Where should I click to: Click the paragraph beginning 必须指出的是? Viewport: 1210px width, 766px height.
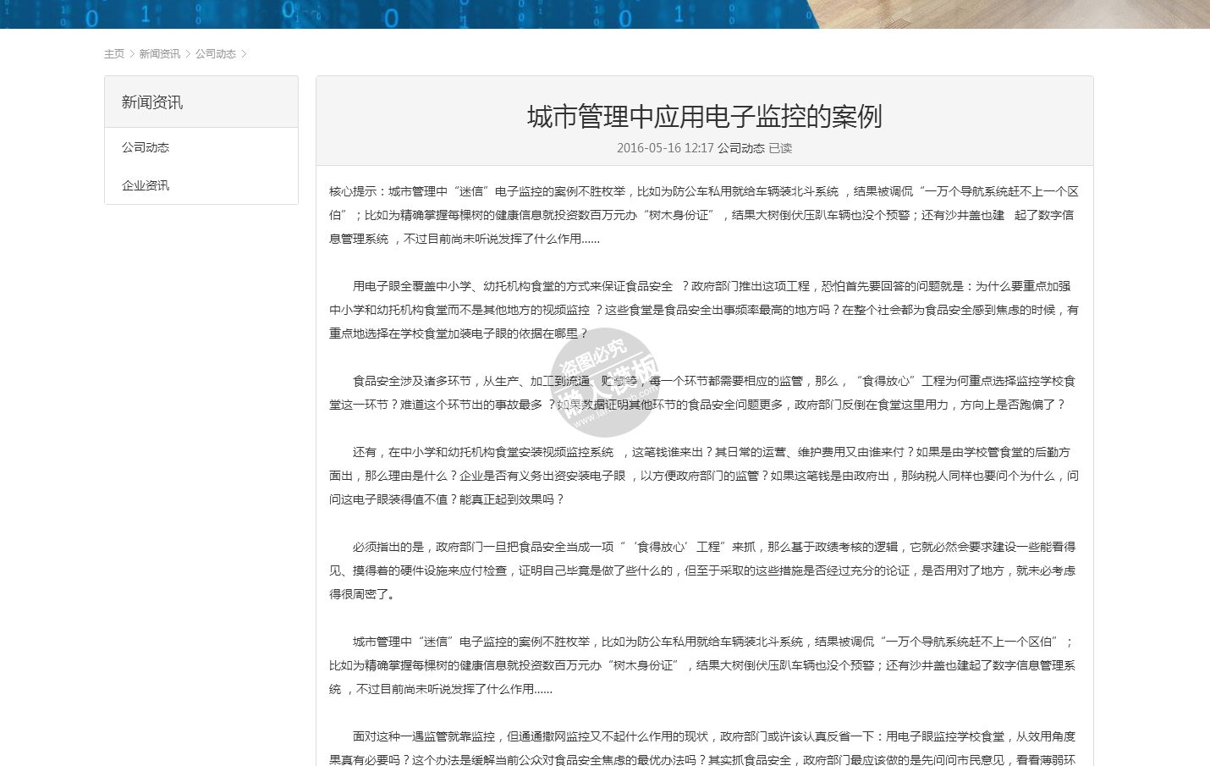pyautogui.click(x=704, y=570)
